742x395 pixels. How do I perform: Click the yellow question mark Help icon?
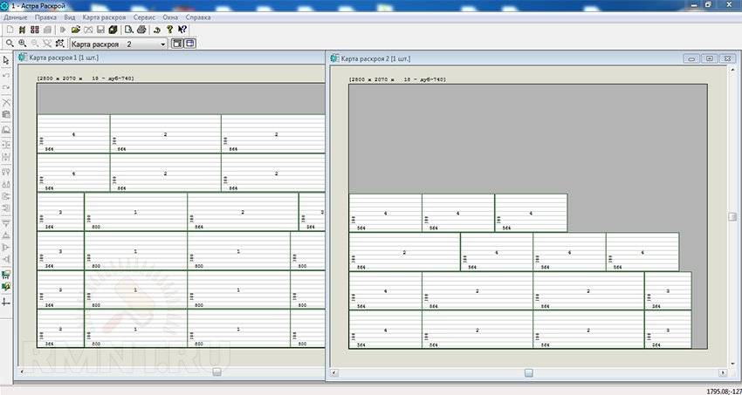(169, 30)
